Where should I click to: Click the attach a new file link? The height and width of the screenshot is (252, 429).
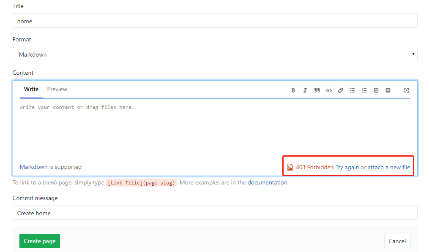click(389, 167)
